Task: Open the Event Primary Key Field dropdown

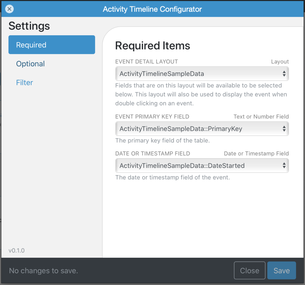Action: click(x=202, y=129)
